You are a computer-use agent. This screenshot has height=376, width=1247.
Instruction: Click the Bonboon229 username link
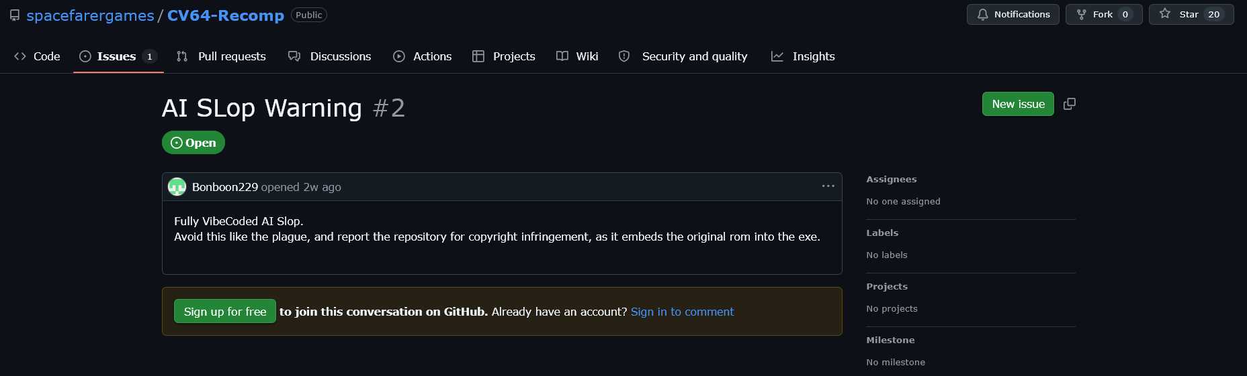225,187
